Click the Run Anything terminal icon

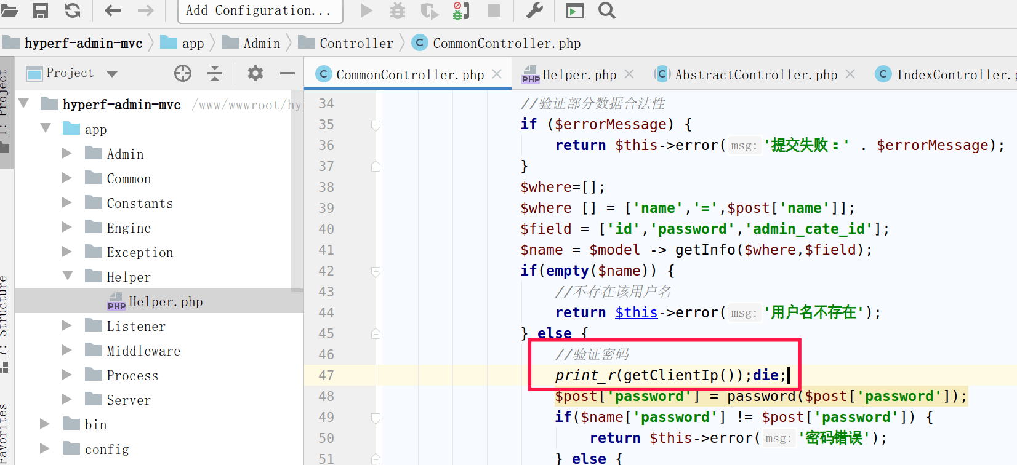click(x=575, y=10)
